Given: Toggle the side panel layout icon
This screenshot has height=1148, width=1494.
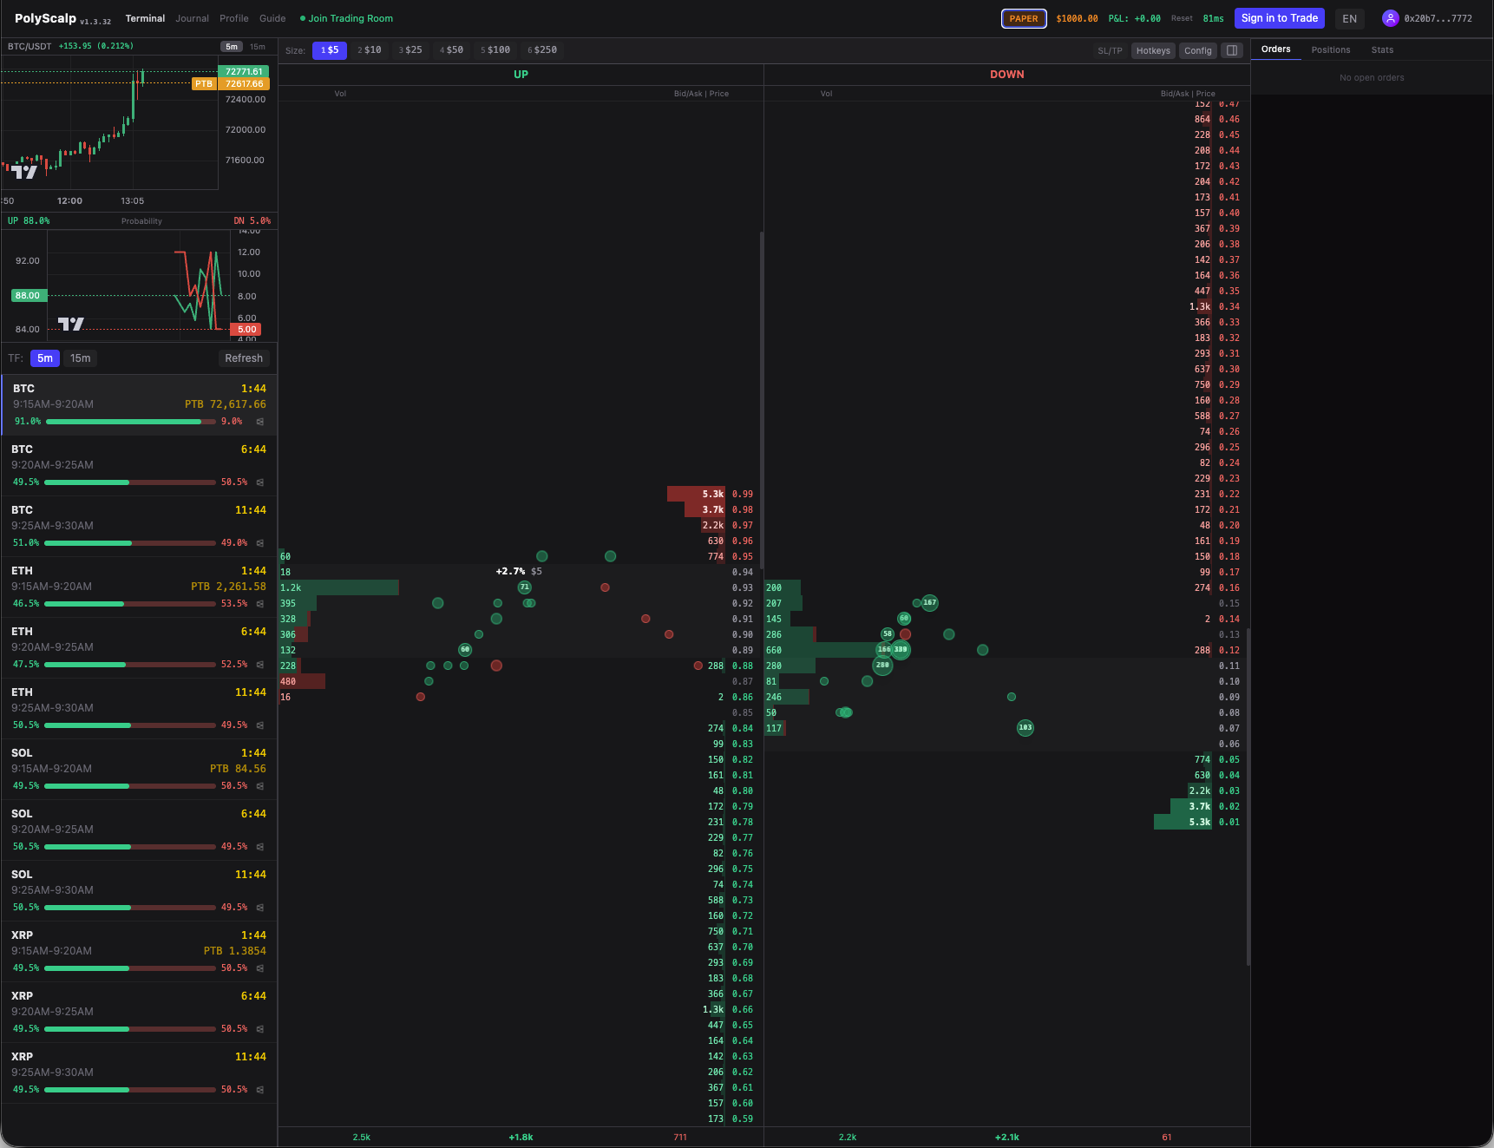Looking at the screenshot, I should 1231,50.
